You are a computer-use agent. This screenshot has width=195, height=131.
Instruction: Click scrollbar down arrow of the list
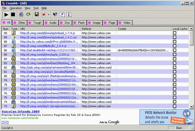191,107
